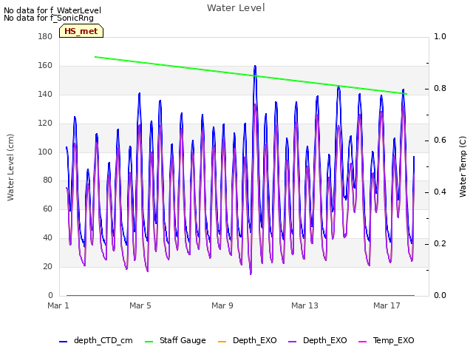
Task: Click the orange Depth_EXO legend swatch
Action: [222, 342]
